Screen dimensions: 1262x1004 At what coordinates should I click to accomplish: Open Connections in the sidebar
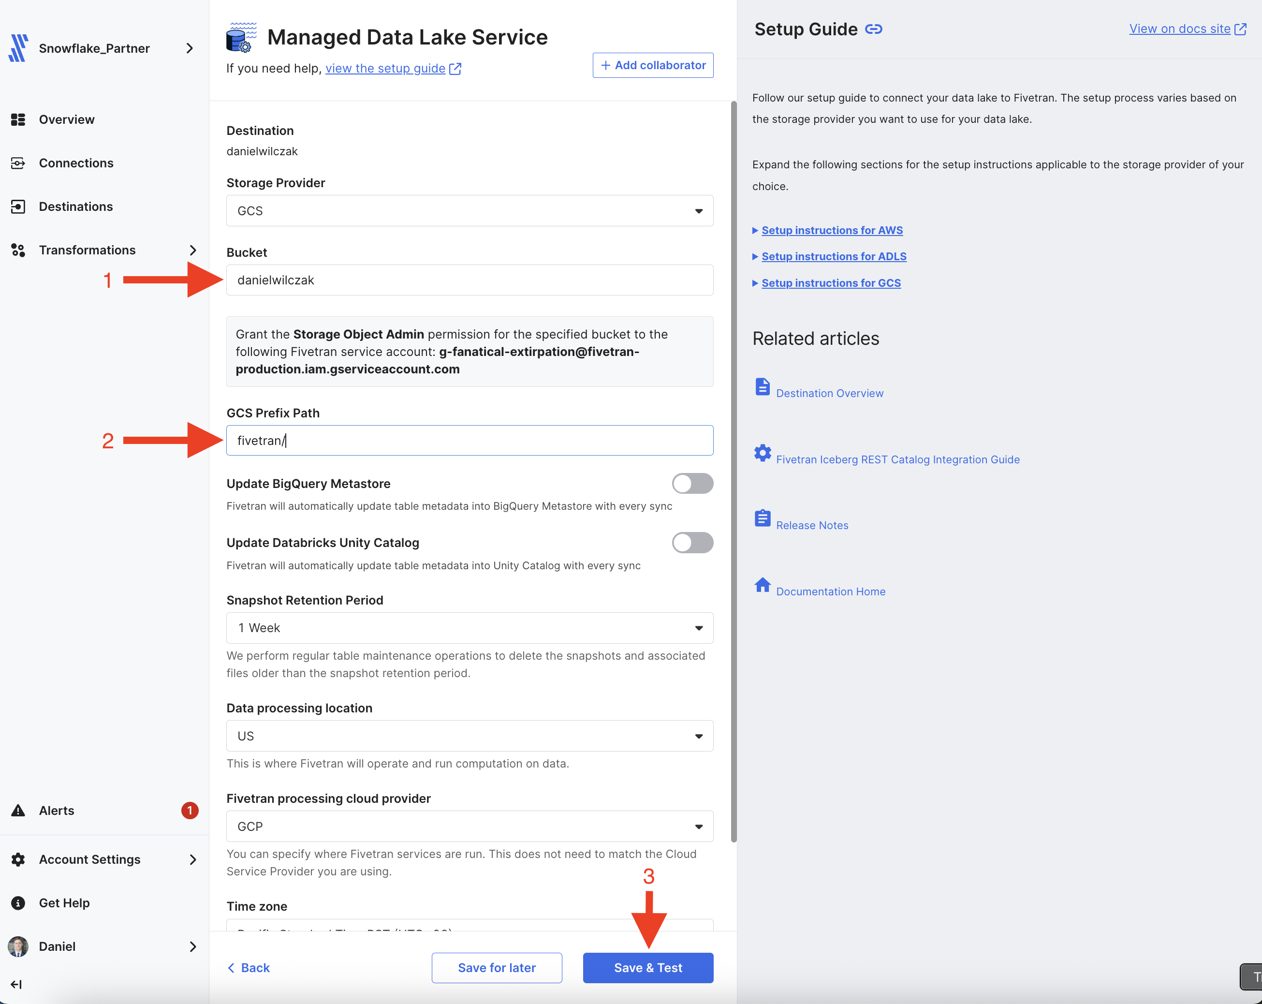coord(76,163)
